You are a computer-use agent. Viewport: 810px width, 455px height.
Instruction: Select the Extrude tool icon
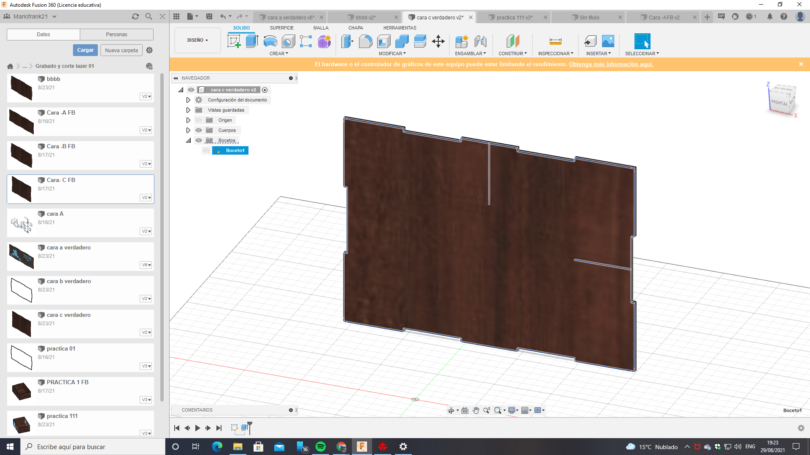252,41
